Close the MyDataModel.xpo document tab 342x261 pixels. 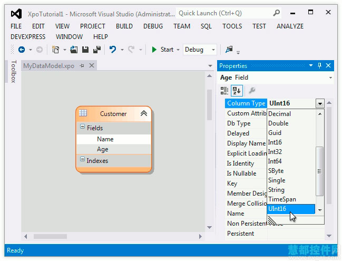[92, 65]
